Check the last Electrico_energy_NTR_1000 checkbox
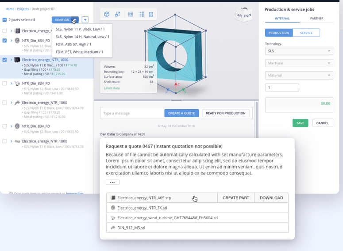343x251 pixels. [4, 141]
